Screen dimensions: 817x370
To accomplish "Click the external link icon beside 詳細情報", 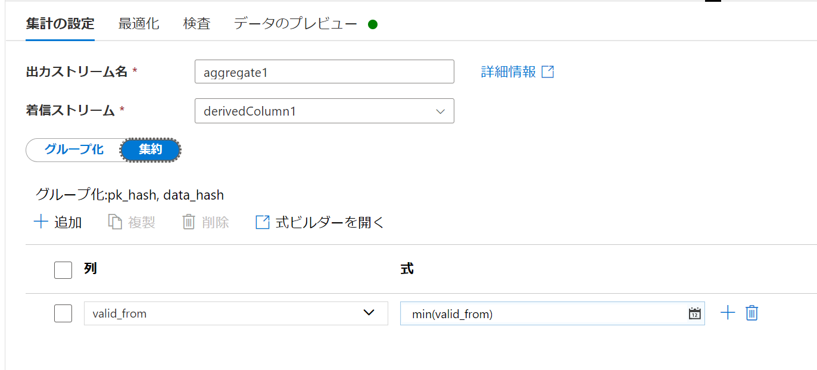I will tap(548, 72).
